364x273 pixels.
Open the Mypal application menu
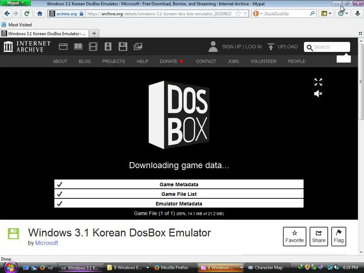pos(15,3)
